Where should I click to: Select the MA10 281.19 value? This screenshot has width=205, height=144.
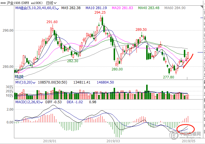pyautogui.click(x=96, y=8)
